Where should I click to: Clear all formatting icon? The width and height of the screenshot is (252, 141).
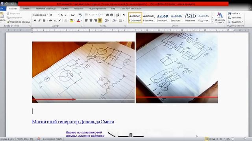click(80, 15)
